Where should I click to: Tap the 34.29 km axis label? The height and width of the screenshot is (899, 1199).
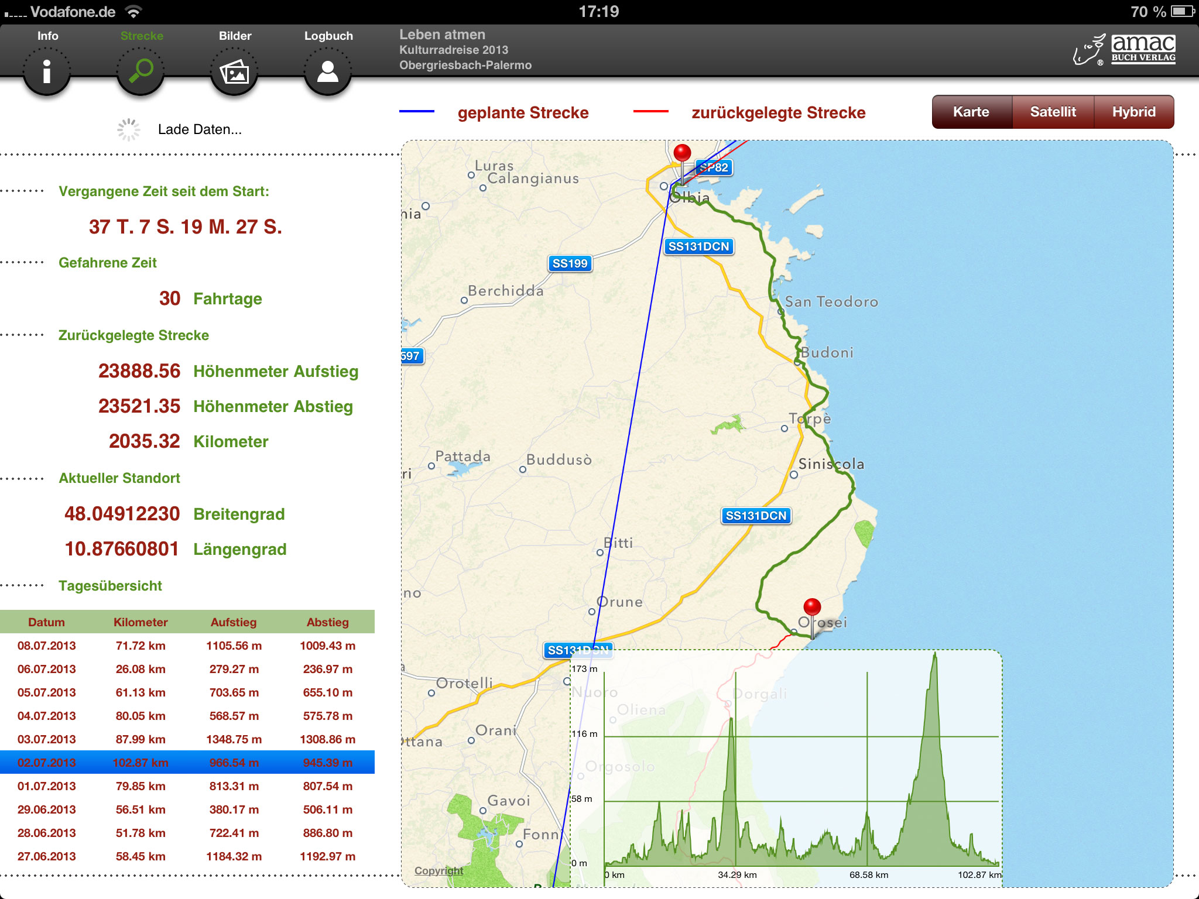(737, 875)
